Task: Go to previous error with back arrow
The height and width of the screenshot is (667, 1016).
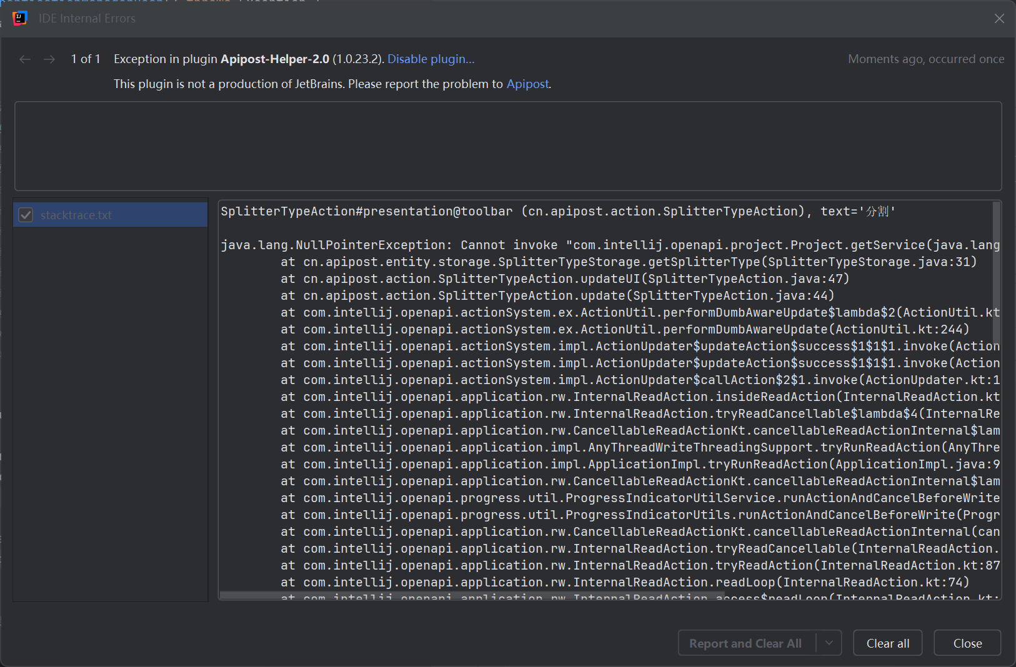Action: tap(25, 59)
